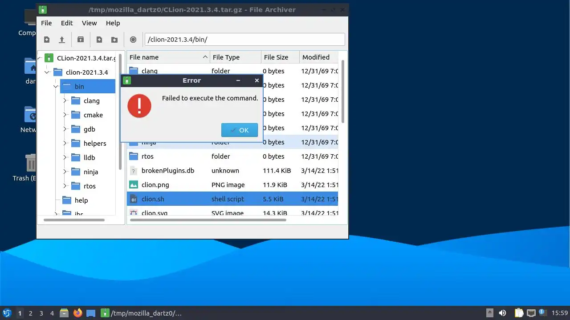This screenshot has height=320, width=570.
Task: Select the clang folder row in file list
Action: (232, 70)
